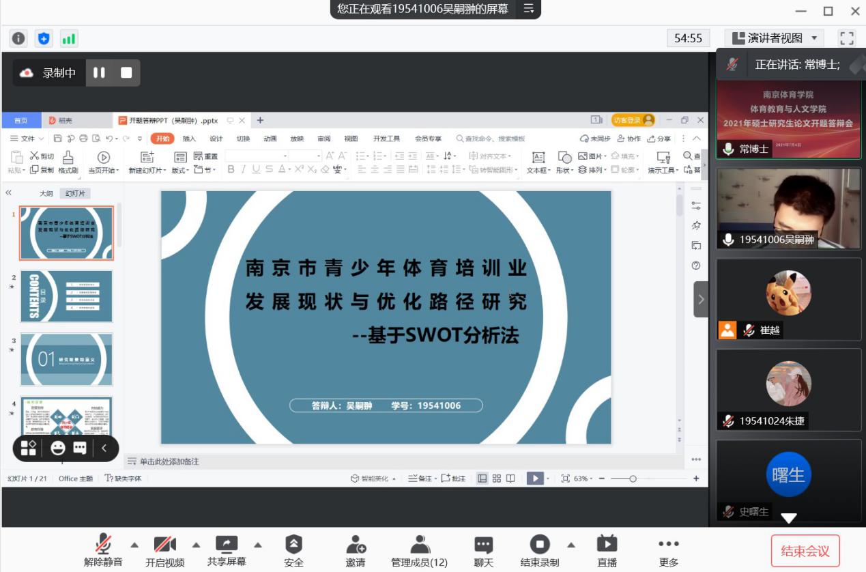The height and width of the screenshot is (572, 866).
Task: Select 崔越 participant video tile
Action: 788,298
